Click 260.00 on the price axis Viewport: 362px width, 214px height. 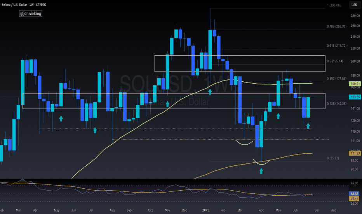(x=355, y=26)
